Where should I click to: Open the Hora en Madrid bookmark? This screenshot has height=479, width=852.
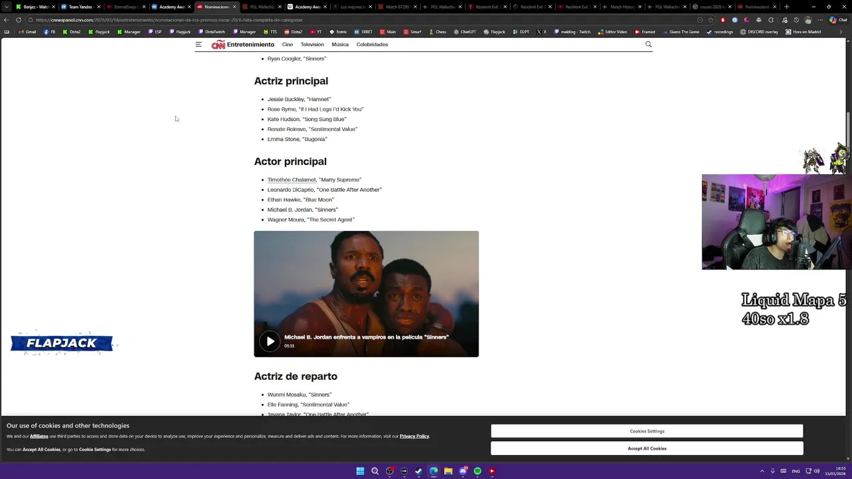pyautogui.click(x=803, y=32)
